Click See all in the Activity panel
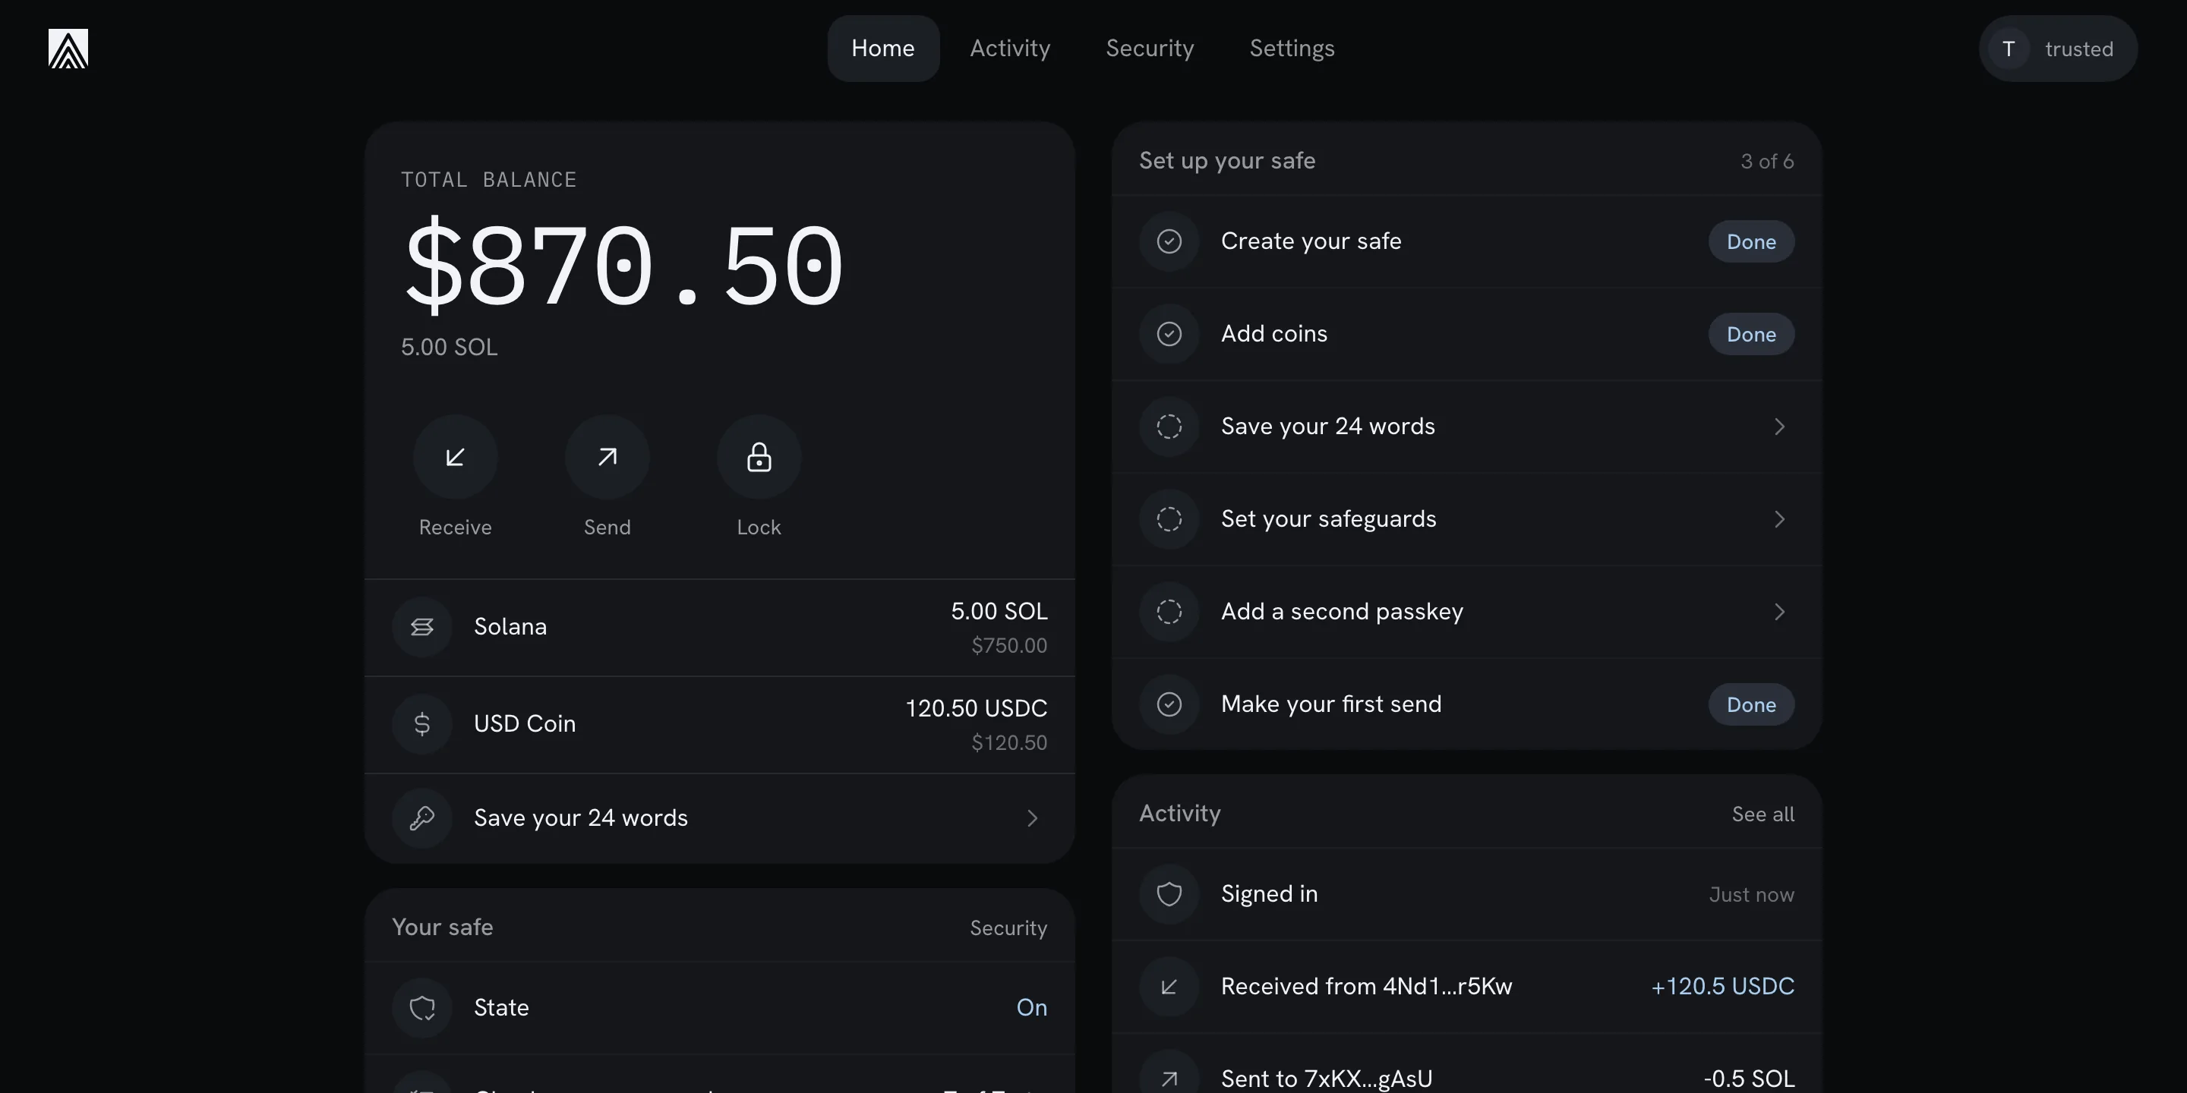 coord(1763,814)
